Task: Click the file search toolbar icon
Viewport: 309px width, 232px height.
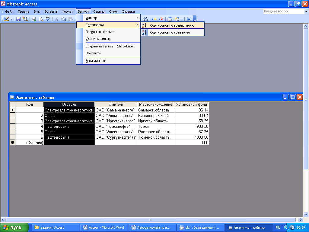Action: click(25, 19)
